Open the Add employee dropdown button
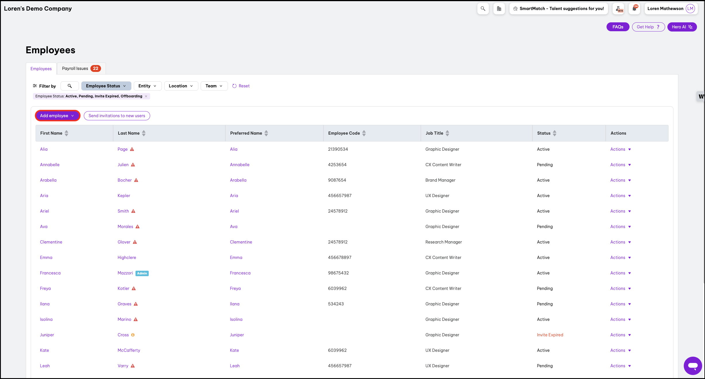The width and height of the screenshot is (705, 379). coord(57,116)
